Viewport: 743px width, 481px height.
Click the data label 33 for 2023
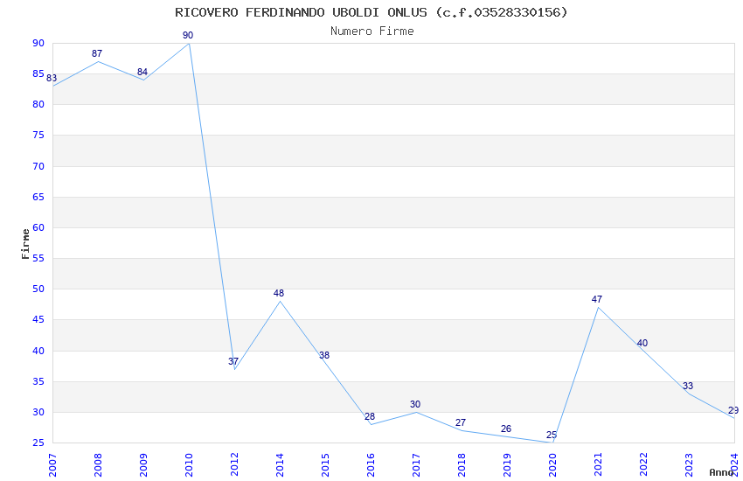688,387
